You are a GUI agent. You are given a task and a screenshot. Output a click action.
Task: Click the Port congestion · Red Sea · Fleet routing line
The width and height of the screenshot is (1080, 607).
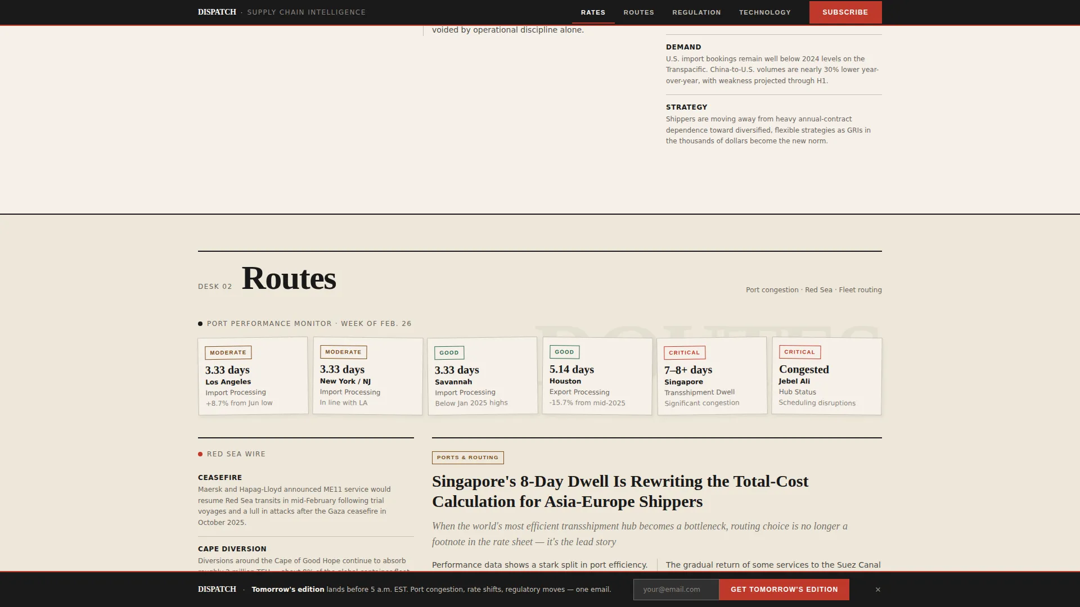coord(813,290)
